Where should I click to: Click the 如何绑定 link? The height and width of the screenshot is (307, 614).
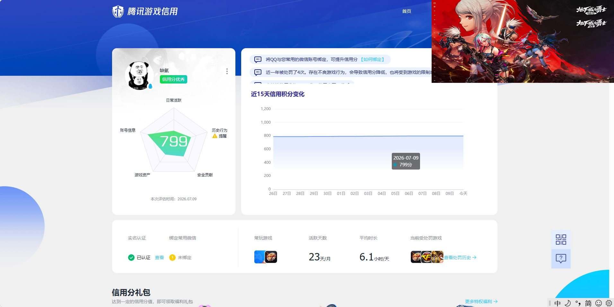(x=373, y=59)
